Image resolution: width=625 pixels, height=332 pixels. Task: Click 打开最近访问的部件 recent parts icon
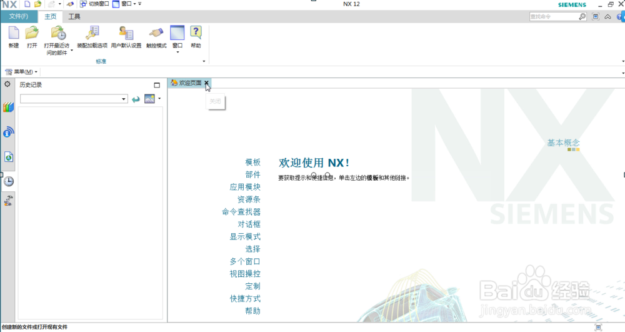57,33
